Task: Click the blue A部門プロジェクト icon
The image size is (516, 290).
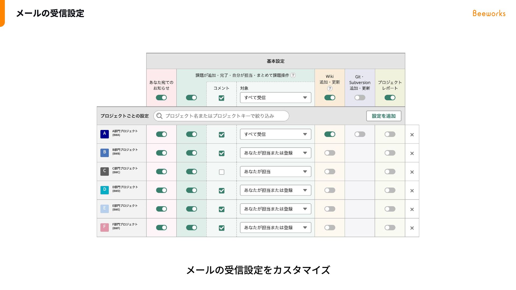Action: click(105, 134)
